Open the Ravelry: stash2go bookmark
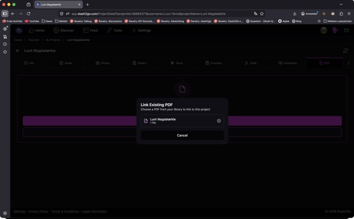 (x=199, y=21)
